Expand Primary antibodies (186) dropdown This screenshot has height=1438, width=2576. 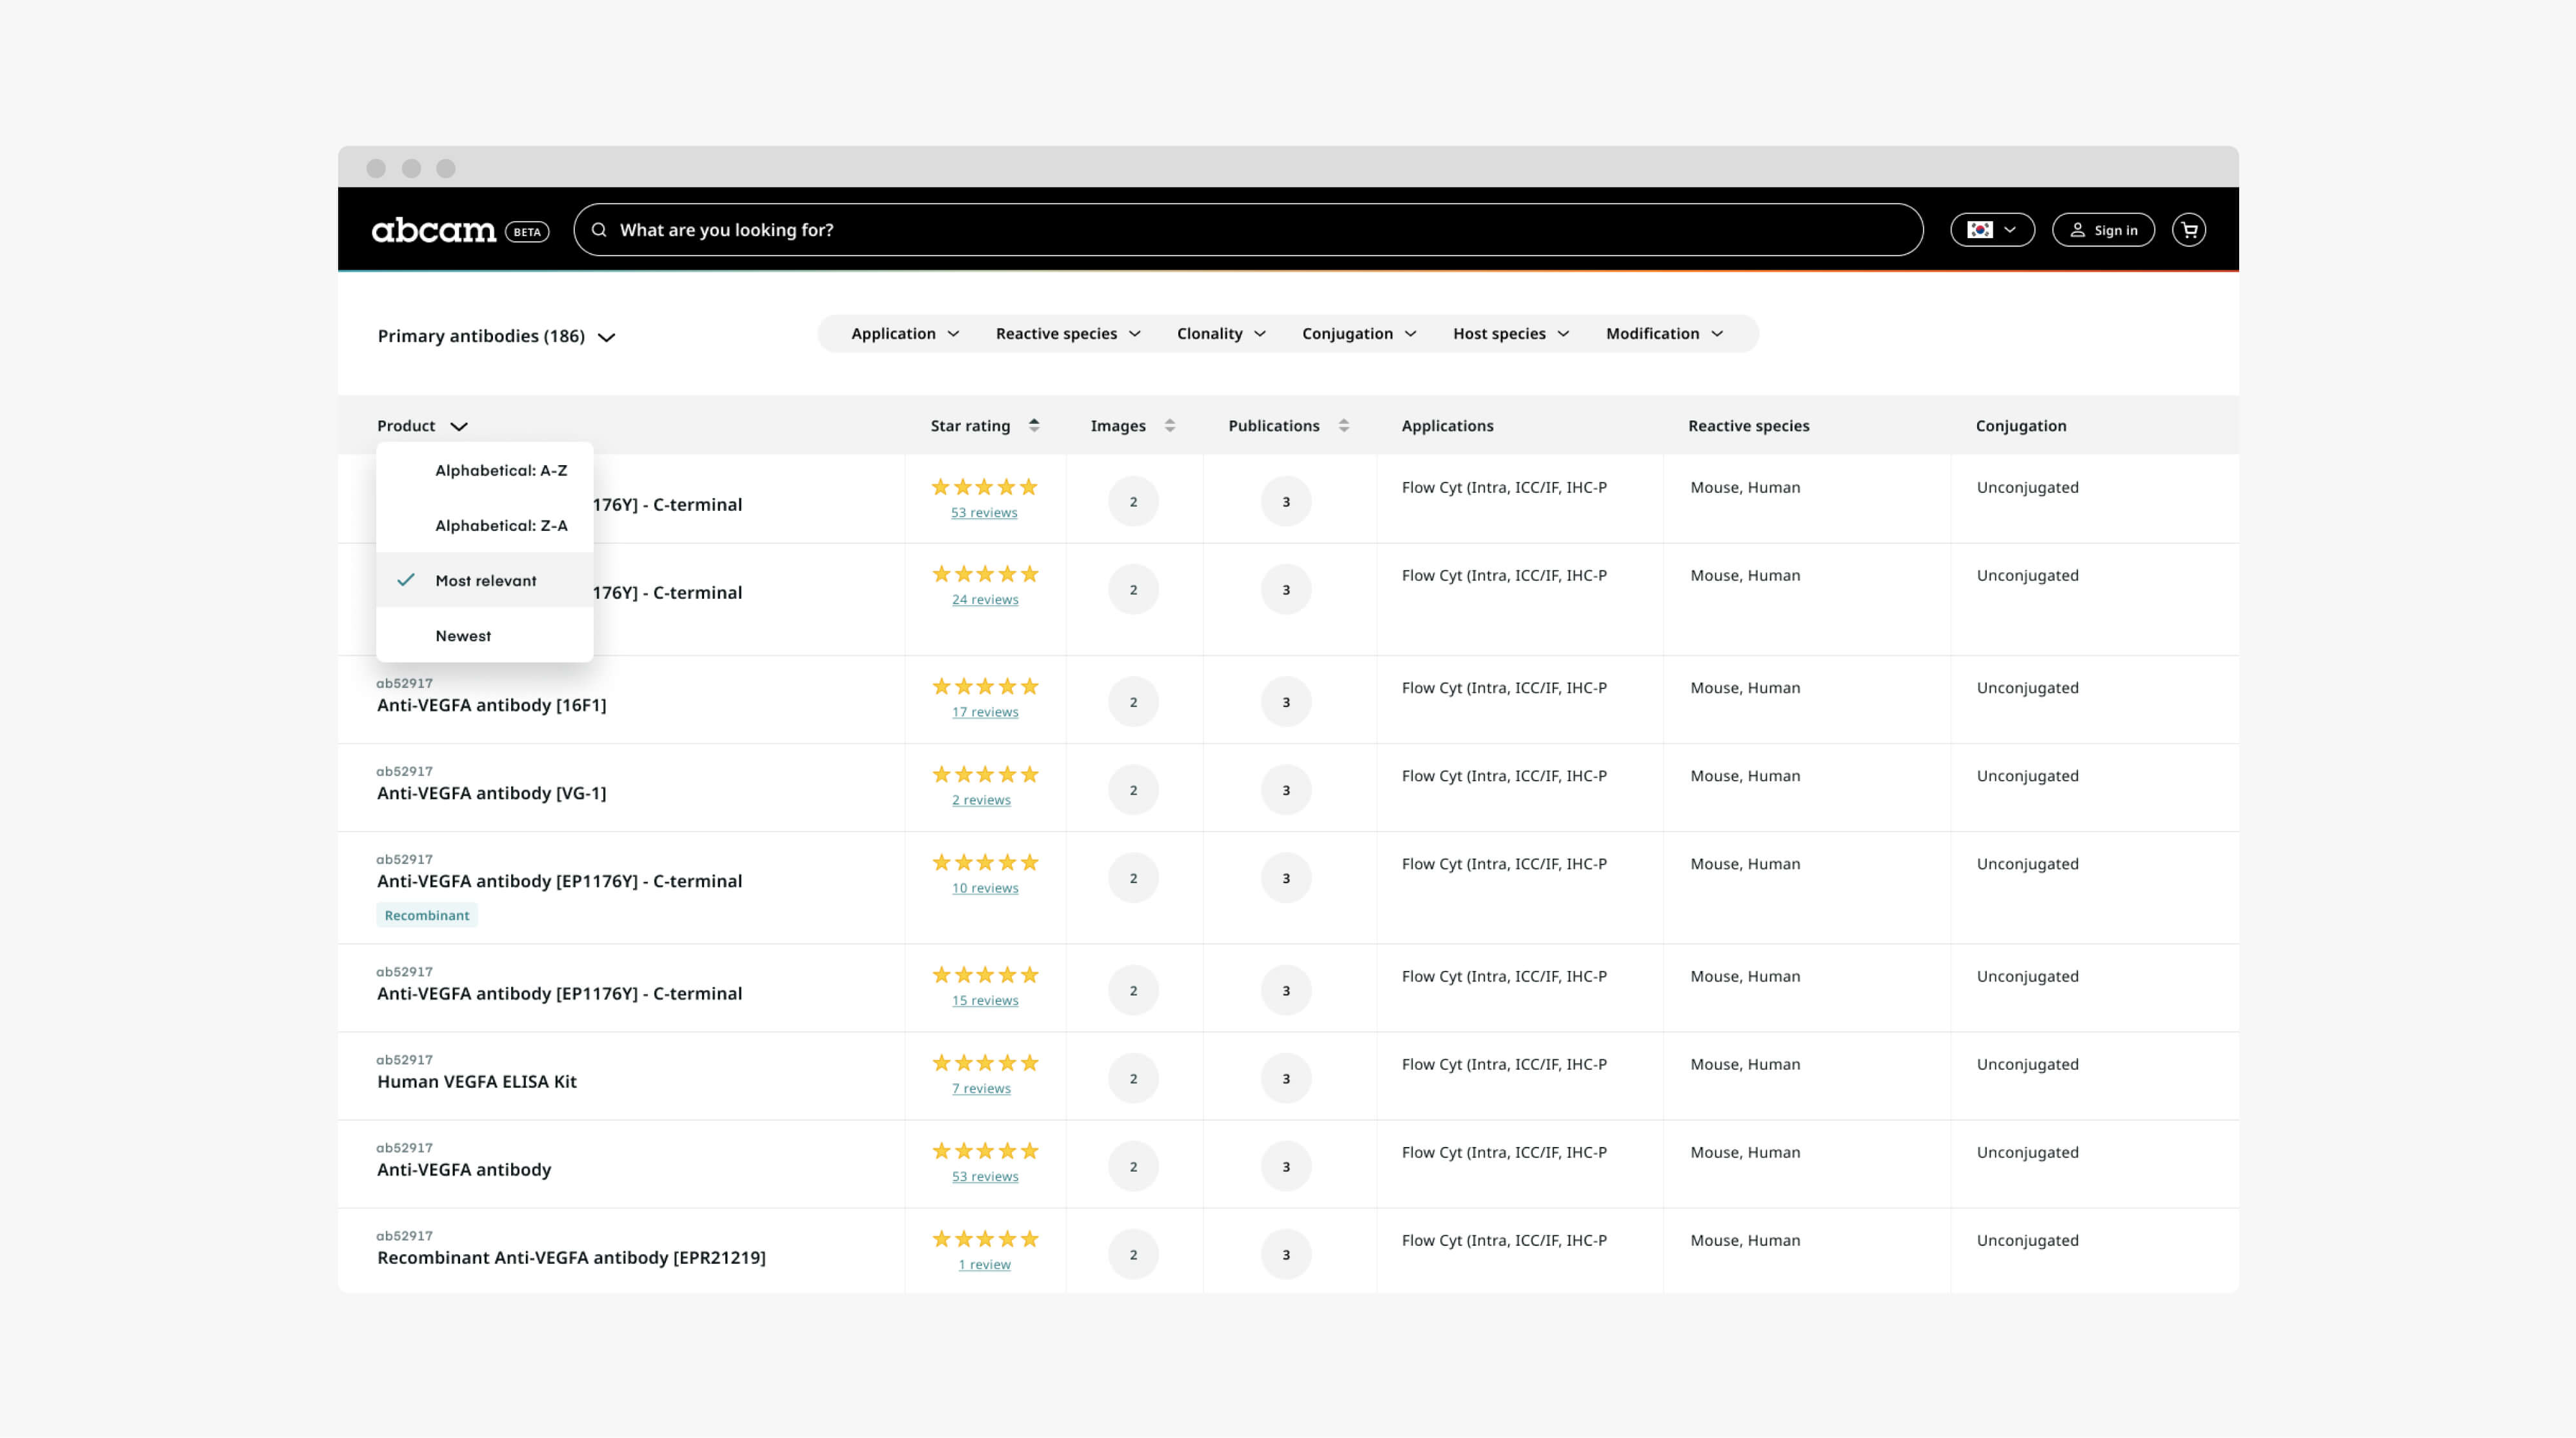point(496,336)
